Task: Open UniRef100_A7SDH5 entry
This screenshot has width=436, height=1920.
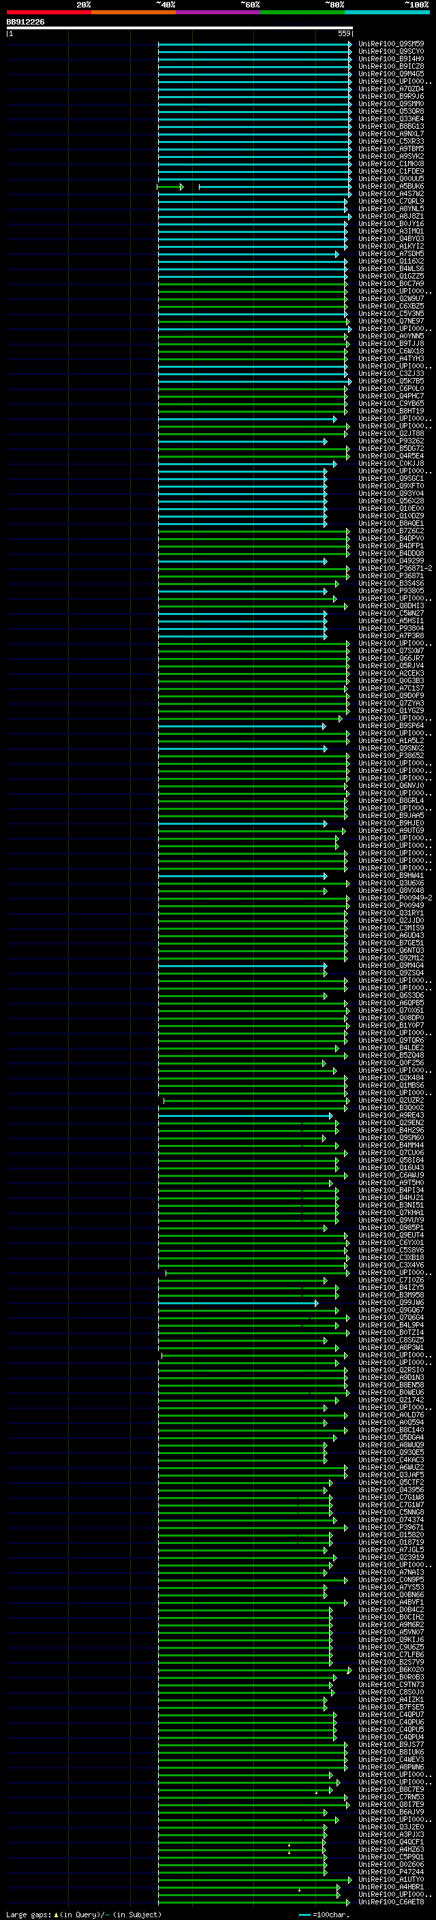Action: (x=391, y=254)
